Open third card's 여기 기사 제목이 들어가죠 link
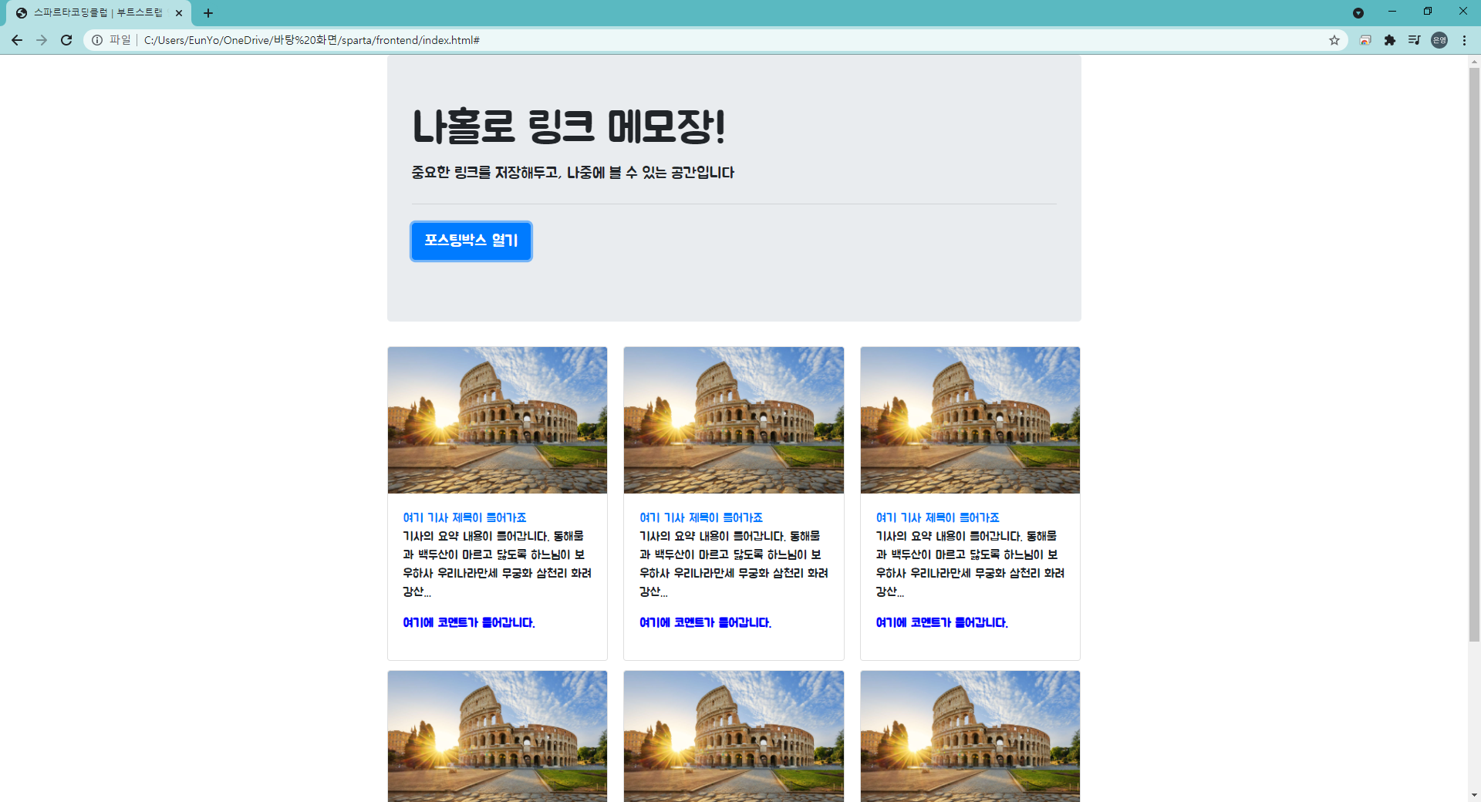This screenshot has width=1481, height=802. [937, 517]
